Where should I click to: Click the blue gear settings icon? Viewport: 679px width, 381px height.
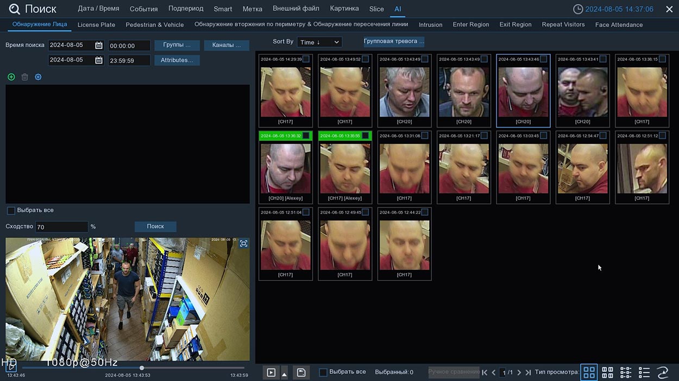pyautogui.click(x=38, y=77)
